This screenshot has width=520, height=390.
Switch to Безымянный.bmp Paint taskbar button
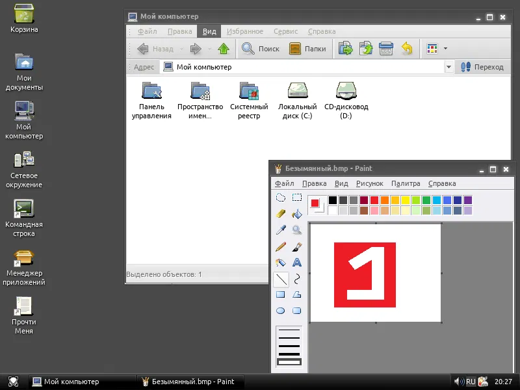click(190, 382)
